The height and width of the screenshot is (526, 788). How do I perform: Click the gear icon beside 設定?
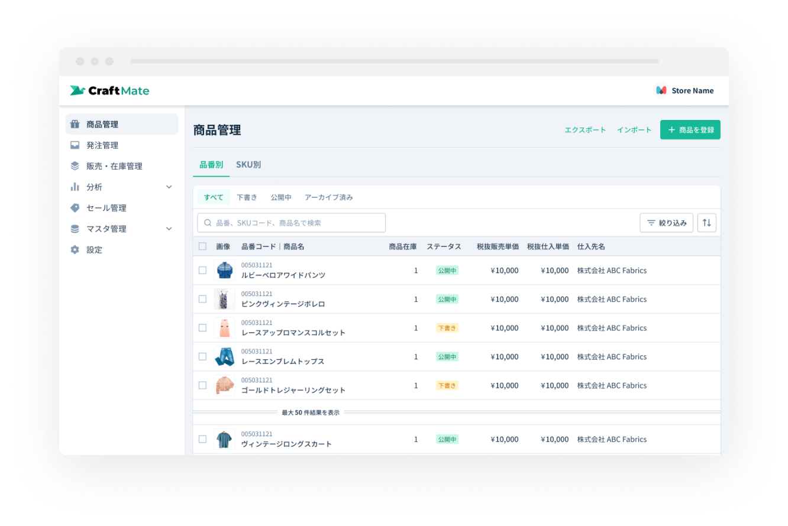tap(75, 250)
